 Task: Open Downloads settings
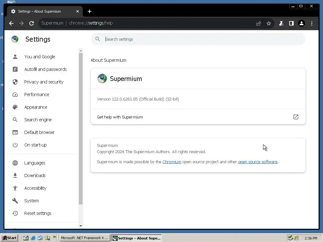click(35, 176)
